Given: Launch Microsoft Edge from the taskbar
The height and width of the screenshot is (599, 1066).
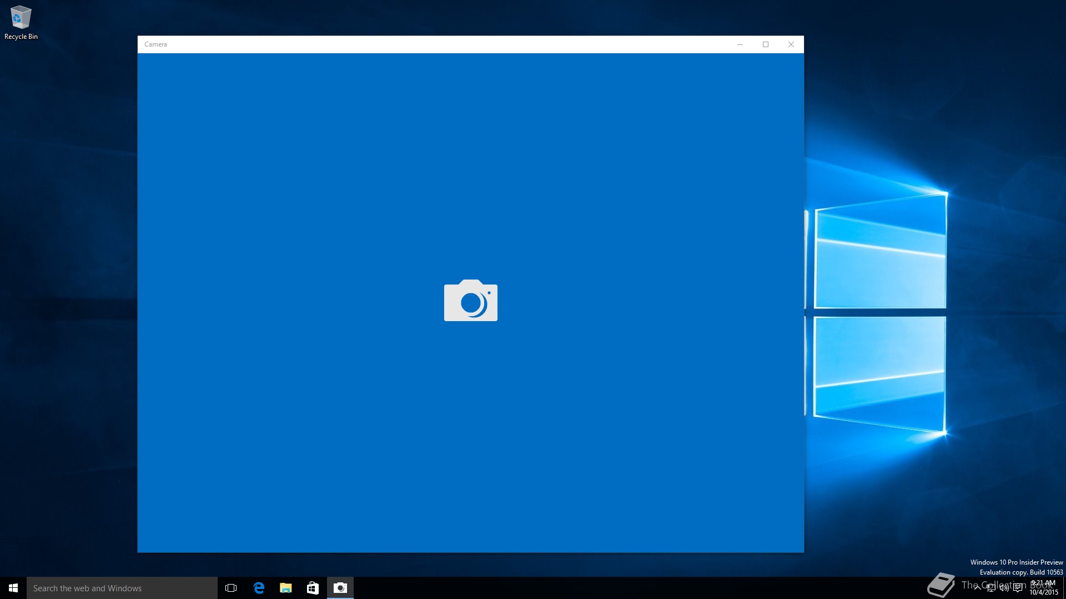Looking at the screenshot, I should 259,588.
